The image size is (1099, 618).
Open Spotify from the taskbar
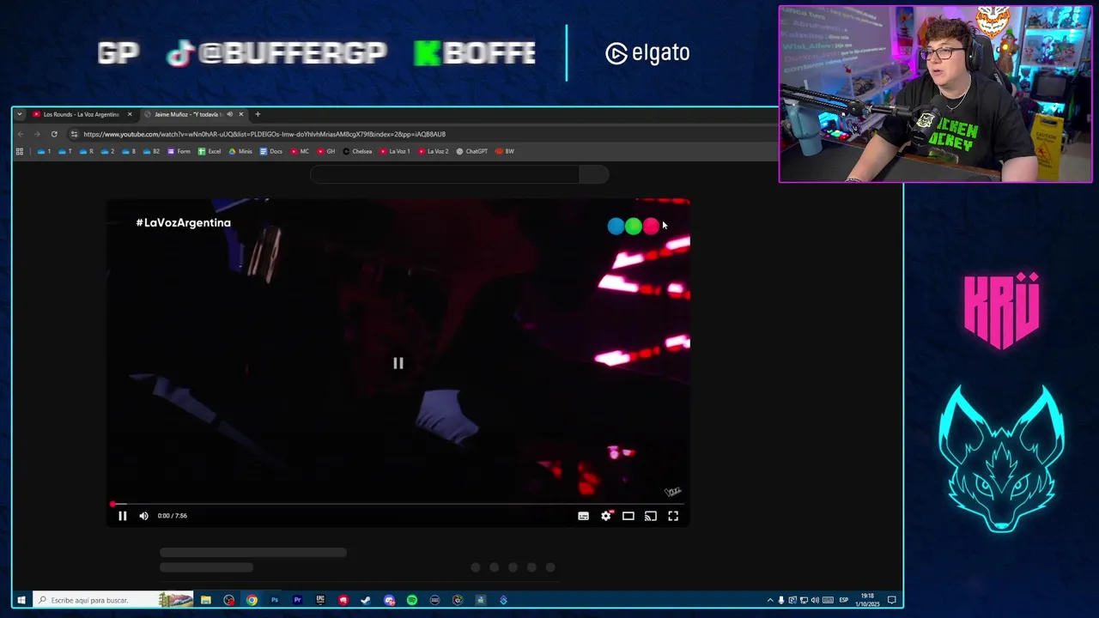[x=412, y=600]
